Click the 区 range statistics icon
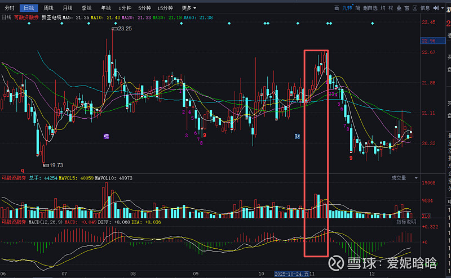The image size is (451, 278). (415, 8)
